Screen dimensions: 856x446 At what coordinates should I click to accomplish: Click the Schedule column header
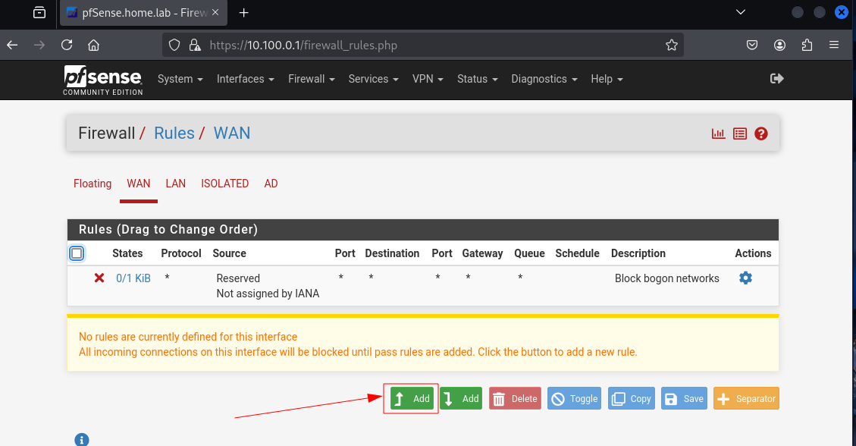pos(577,253)
